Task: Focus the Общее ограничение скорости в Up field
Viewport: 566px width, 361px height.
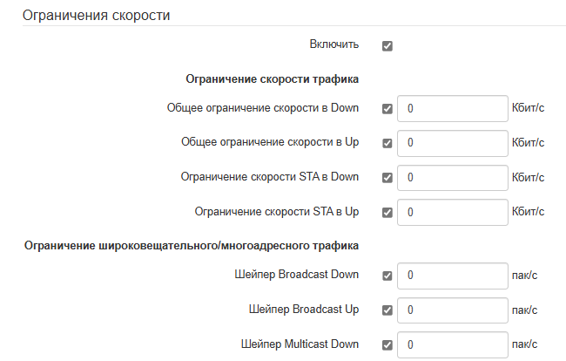Action: [452, 144]
